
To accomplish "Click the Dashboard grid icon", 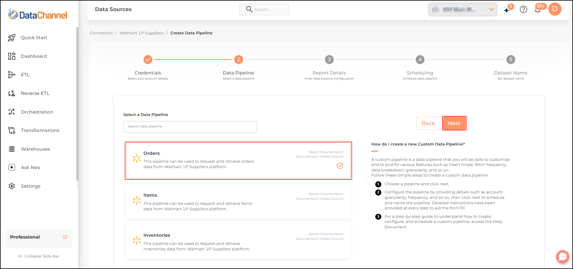I will pyautogui.click(x=11, y=56).
